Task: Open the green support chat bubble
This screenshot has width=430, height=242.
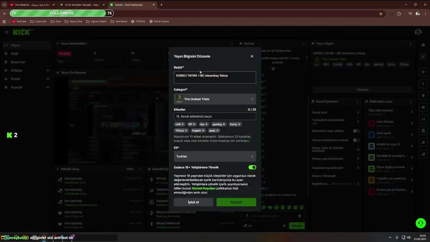Action: click(420, 223)
